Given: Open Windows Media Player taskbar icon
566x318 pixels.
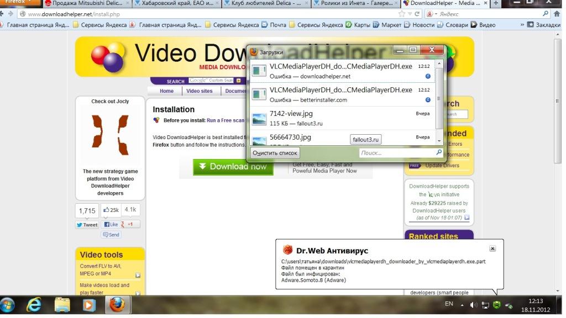Looking at the screenshot, I should pyautogui.click(x=88, y=305).
